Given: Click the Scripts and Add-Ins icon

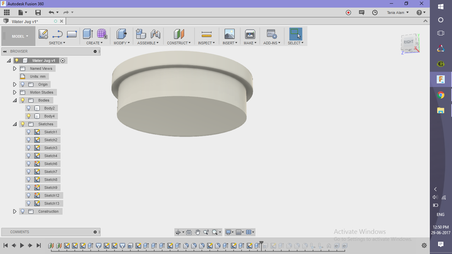Looking at the screenshot, I should (x=272, y=34).
